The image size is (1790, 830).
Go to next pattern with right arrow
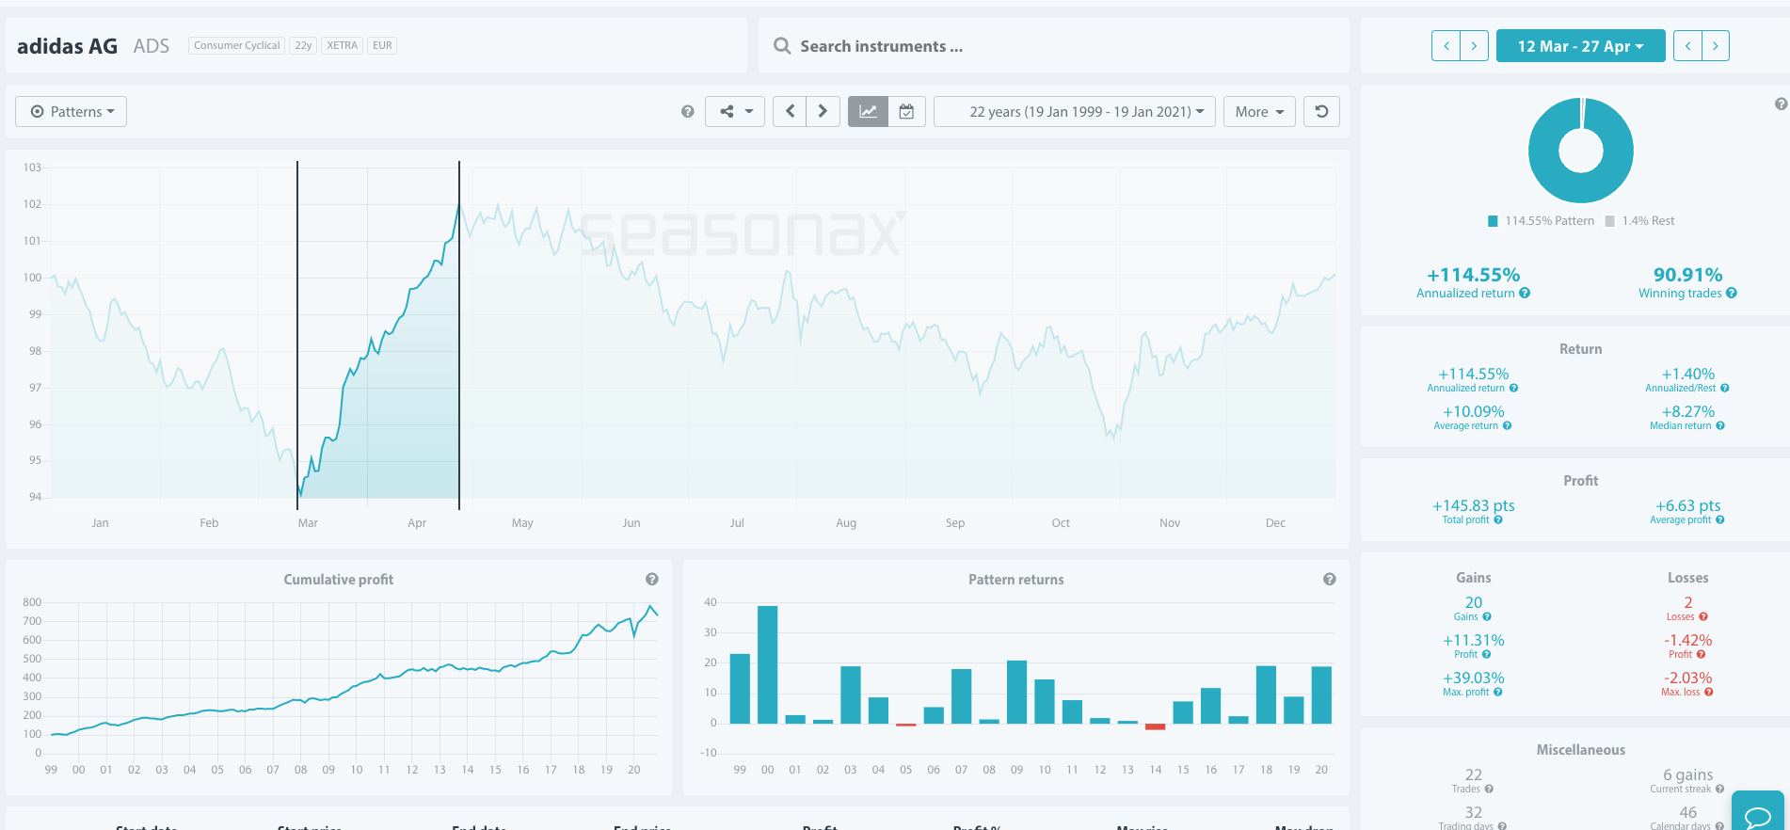[x=823, y=111]
